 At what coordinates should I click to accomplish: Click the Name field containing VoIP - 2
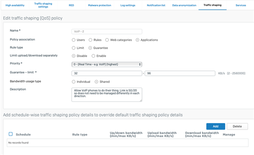click(107, 32)
